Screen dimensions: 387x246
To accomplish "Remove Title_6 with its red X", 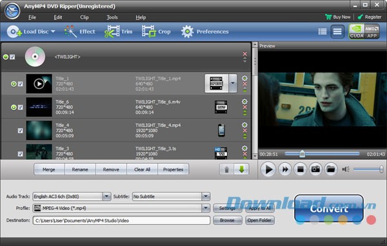I will coord(244,107).
